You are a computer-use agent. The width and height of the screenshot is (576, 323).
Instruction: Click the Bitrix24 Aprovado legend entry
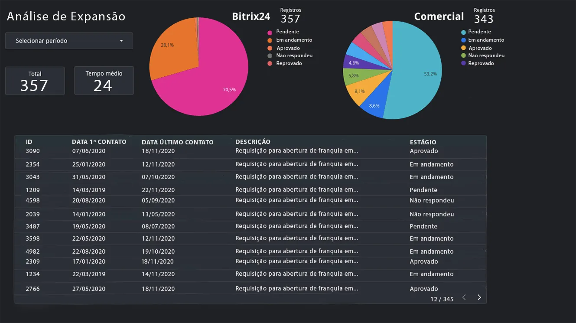tap(283, 48)
